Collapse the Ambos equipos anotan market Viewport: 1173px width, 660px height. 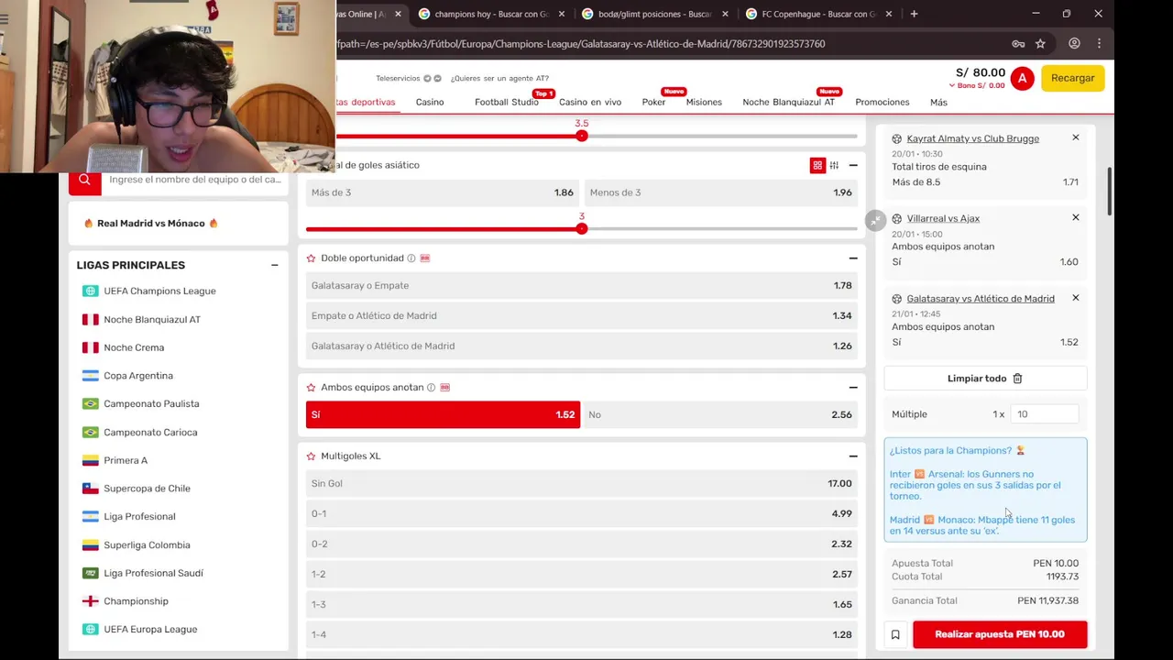(x=853, y=388)
